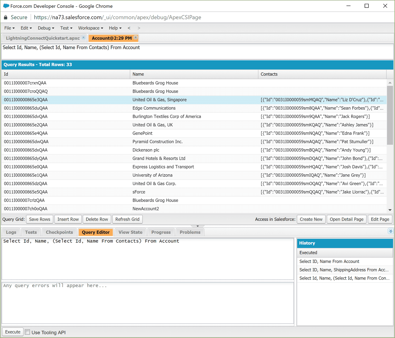Image resolution: width=395 pixels, height=338 pixels.
Task: Click the forward navigation arrow in menu bar
Action: coord(139,28)
